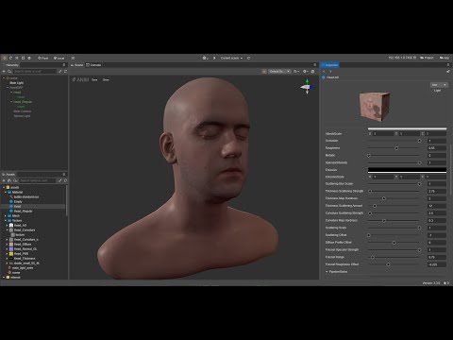Click icon left of Default Sc dropdown
The image size is (453, 340).
[x=264, y=72]
